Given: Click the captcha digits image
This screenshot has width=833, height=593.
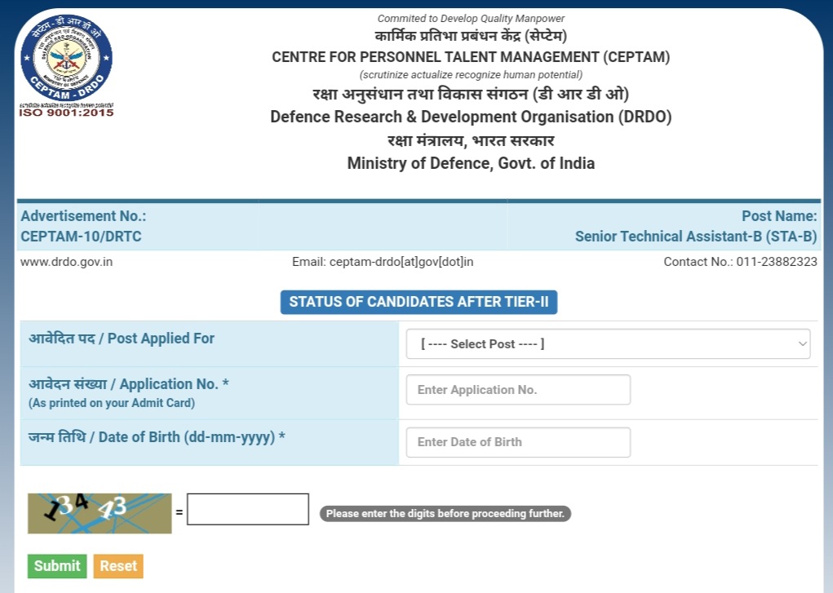Looking at the screenshot, I should coord(98,513).
